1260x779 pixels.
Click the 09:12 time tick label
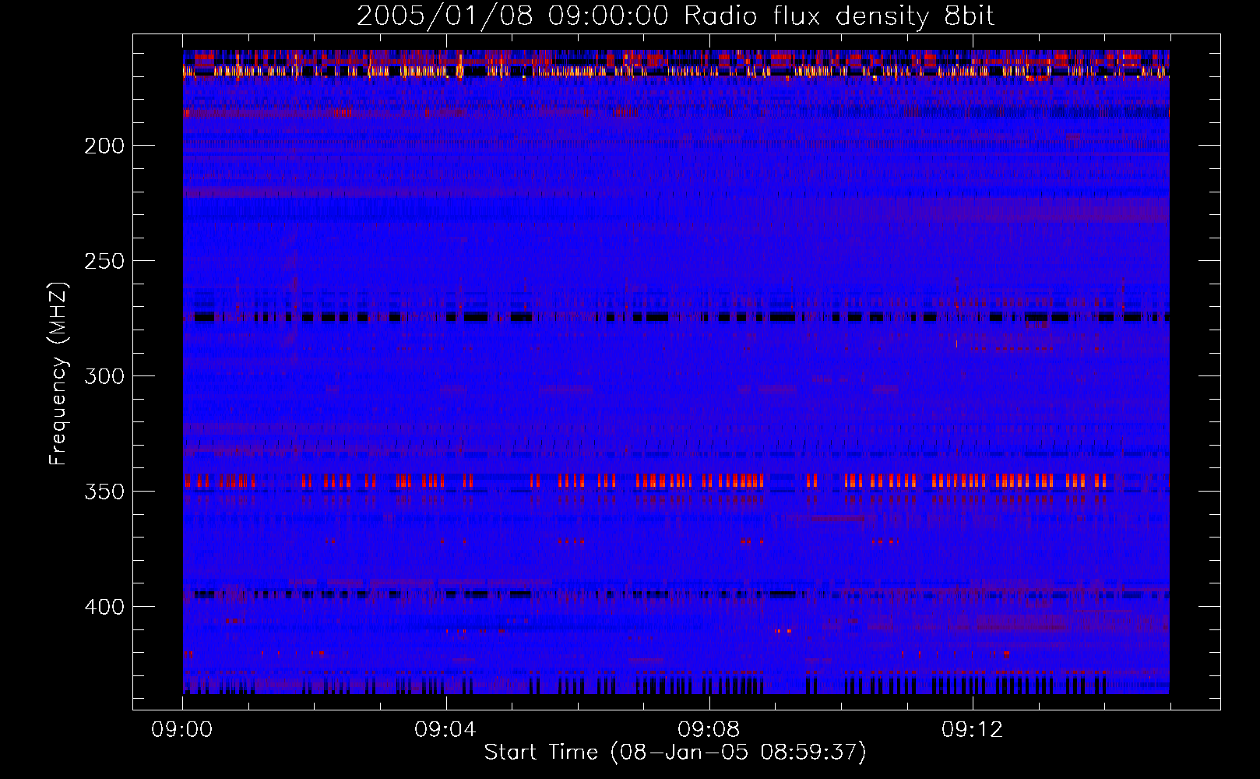coord(972,730)
